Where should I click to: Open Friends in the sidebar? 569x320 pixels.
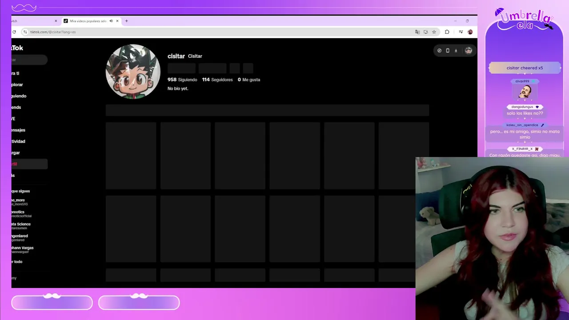16,107
